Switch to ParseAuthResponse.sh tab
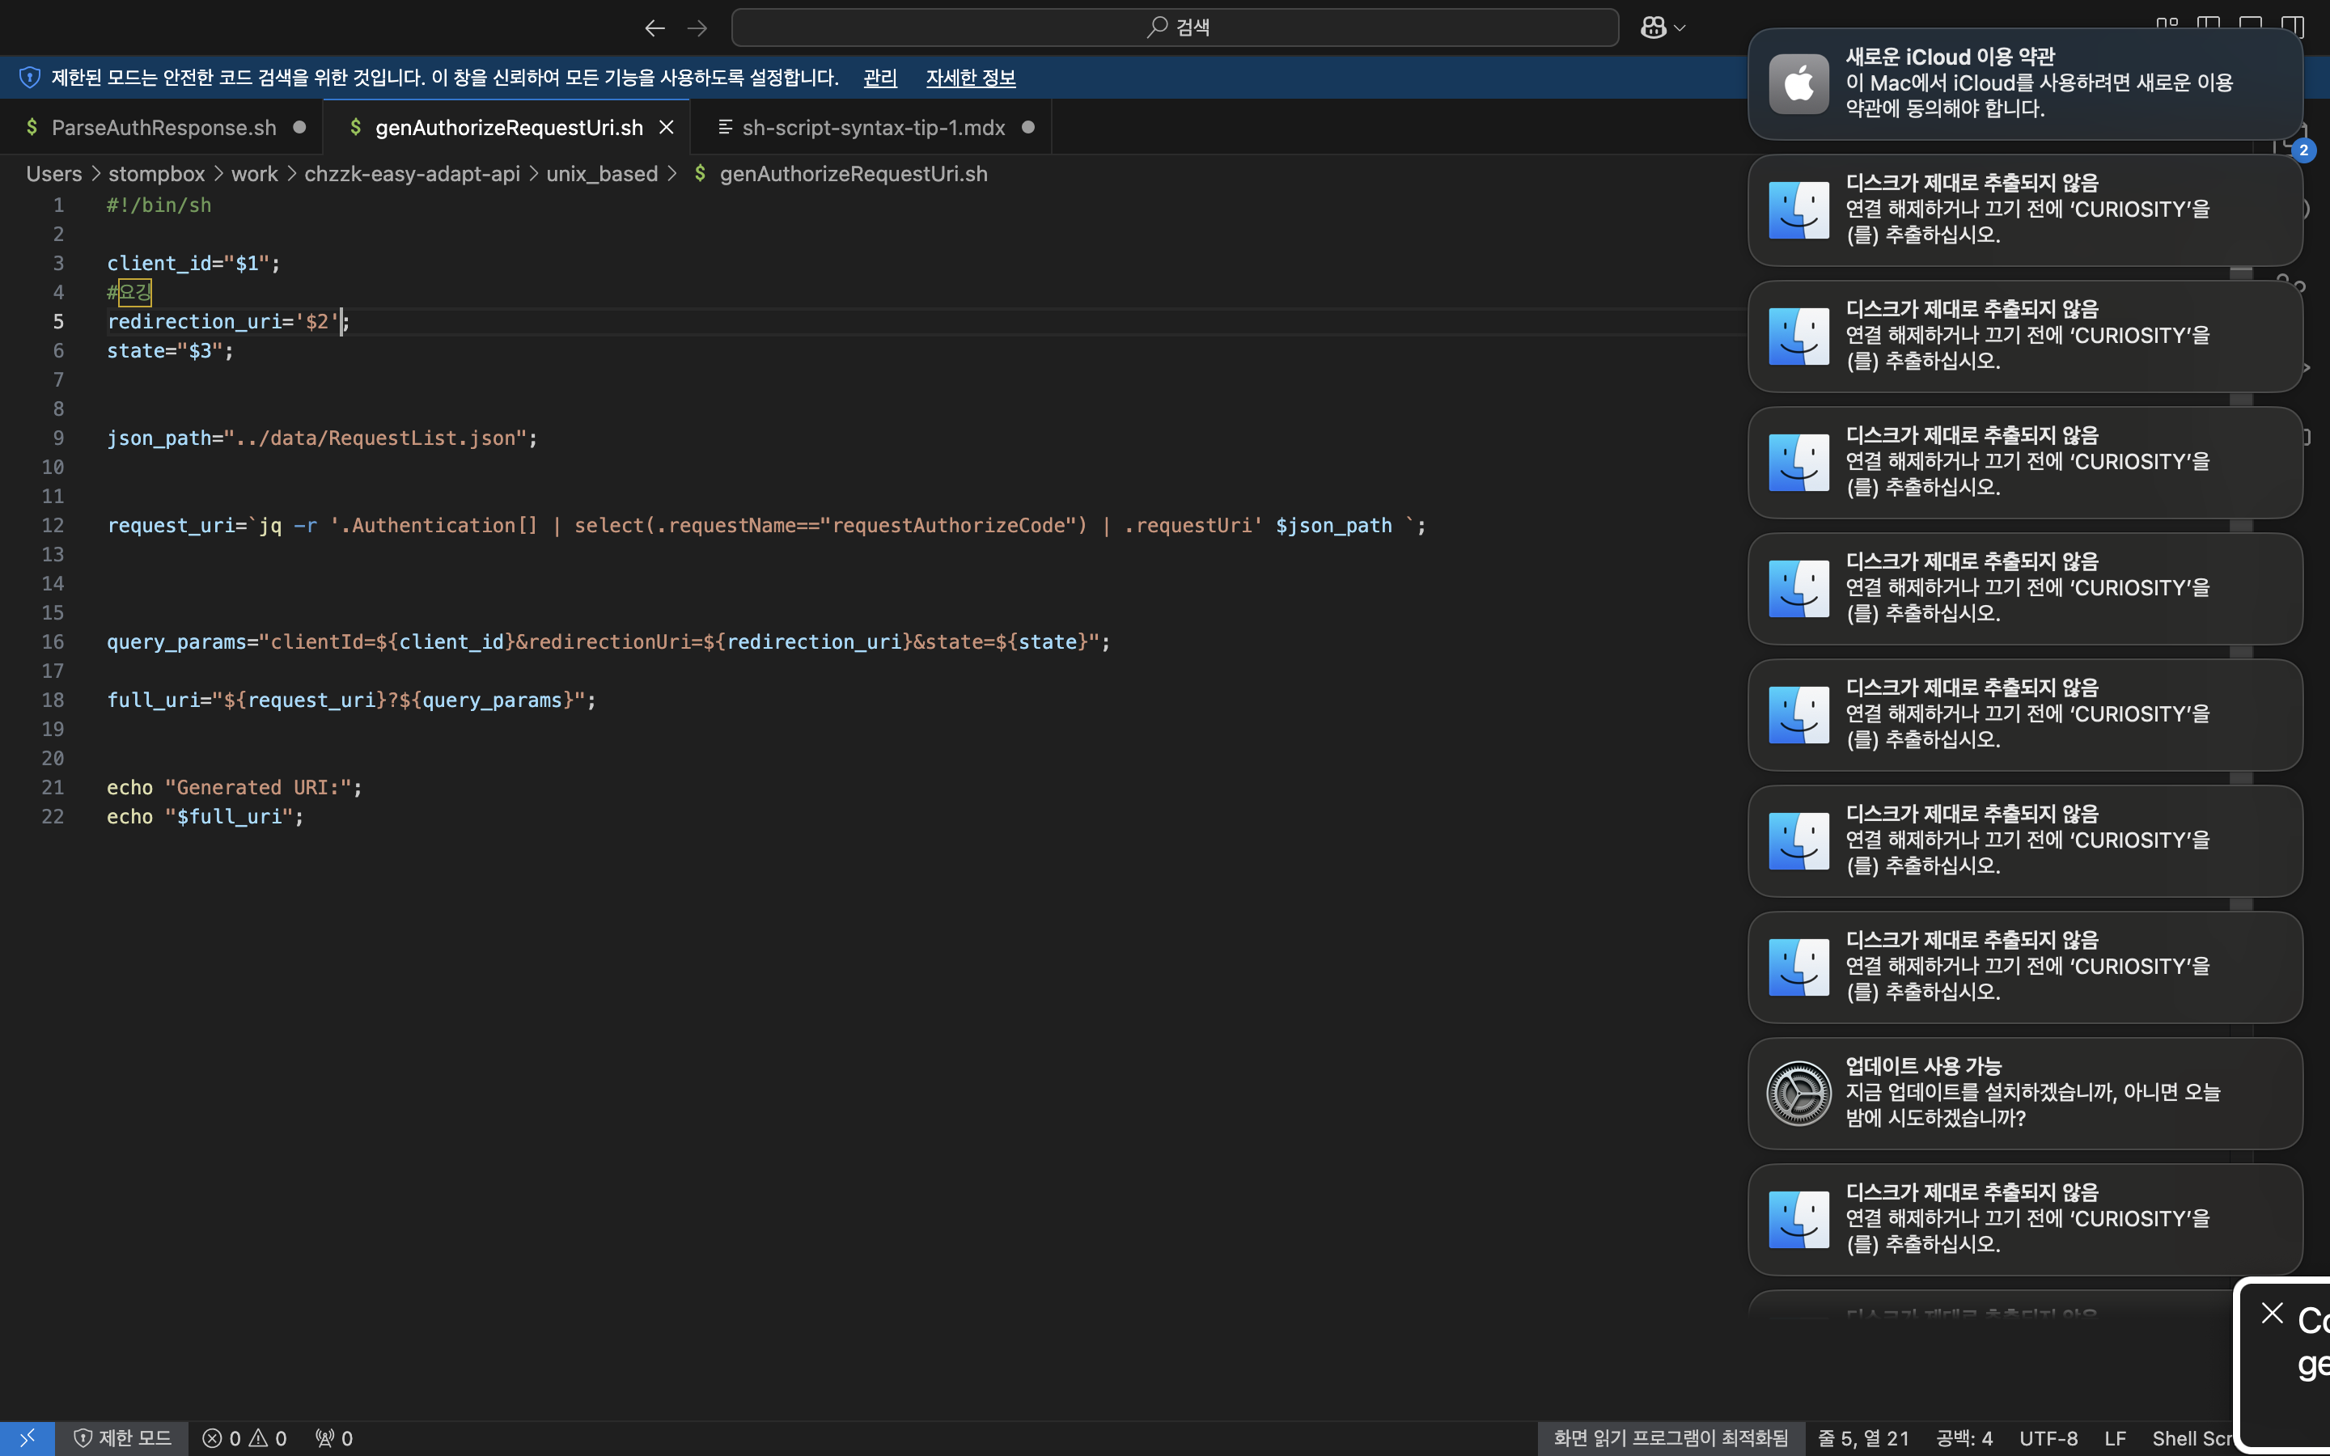Screen dimensions: 2330x1456 163,127
